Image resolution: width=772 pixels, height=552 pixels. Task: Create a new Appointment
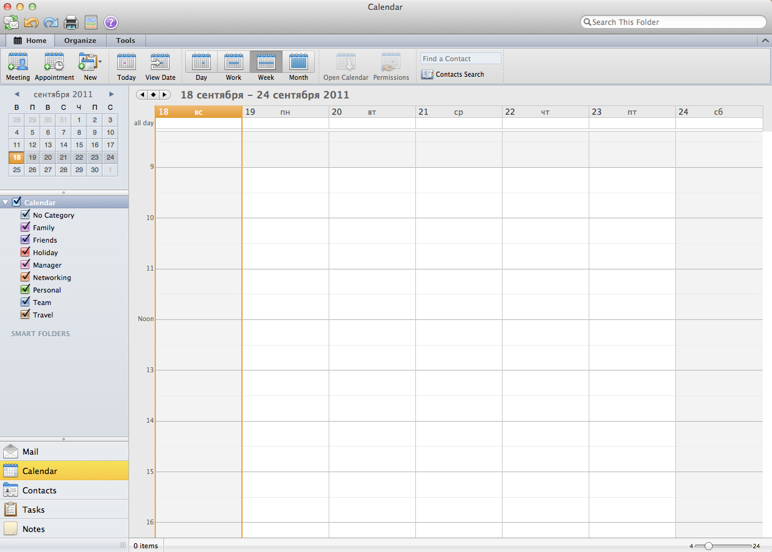tap(54, 62)
